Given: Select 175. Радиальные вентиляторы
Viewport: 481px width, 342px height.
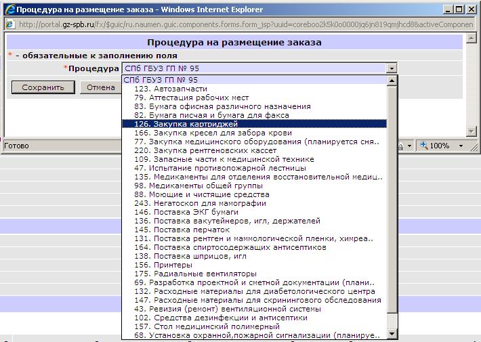Looking at the screenshot, I should 254,274.
